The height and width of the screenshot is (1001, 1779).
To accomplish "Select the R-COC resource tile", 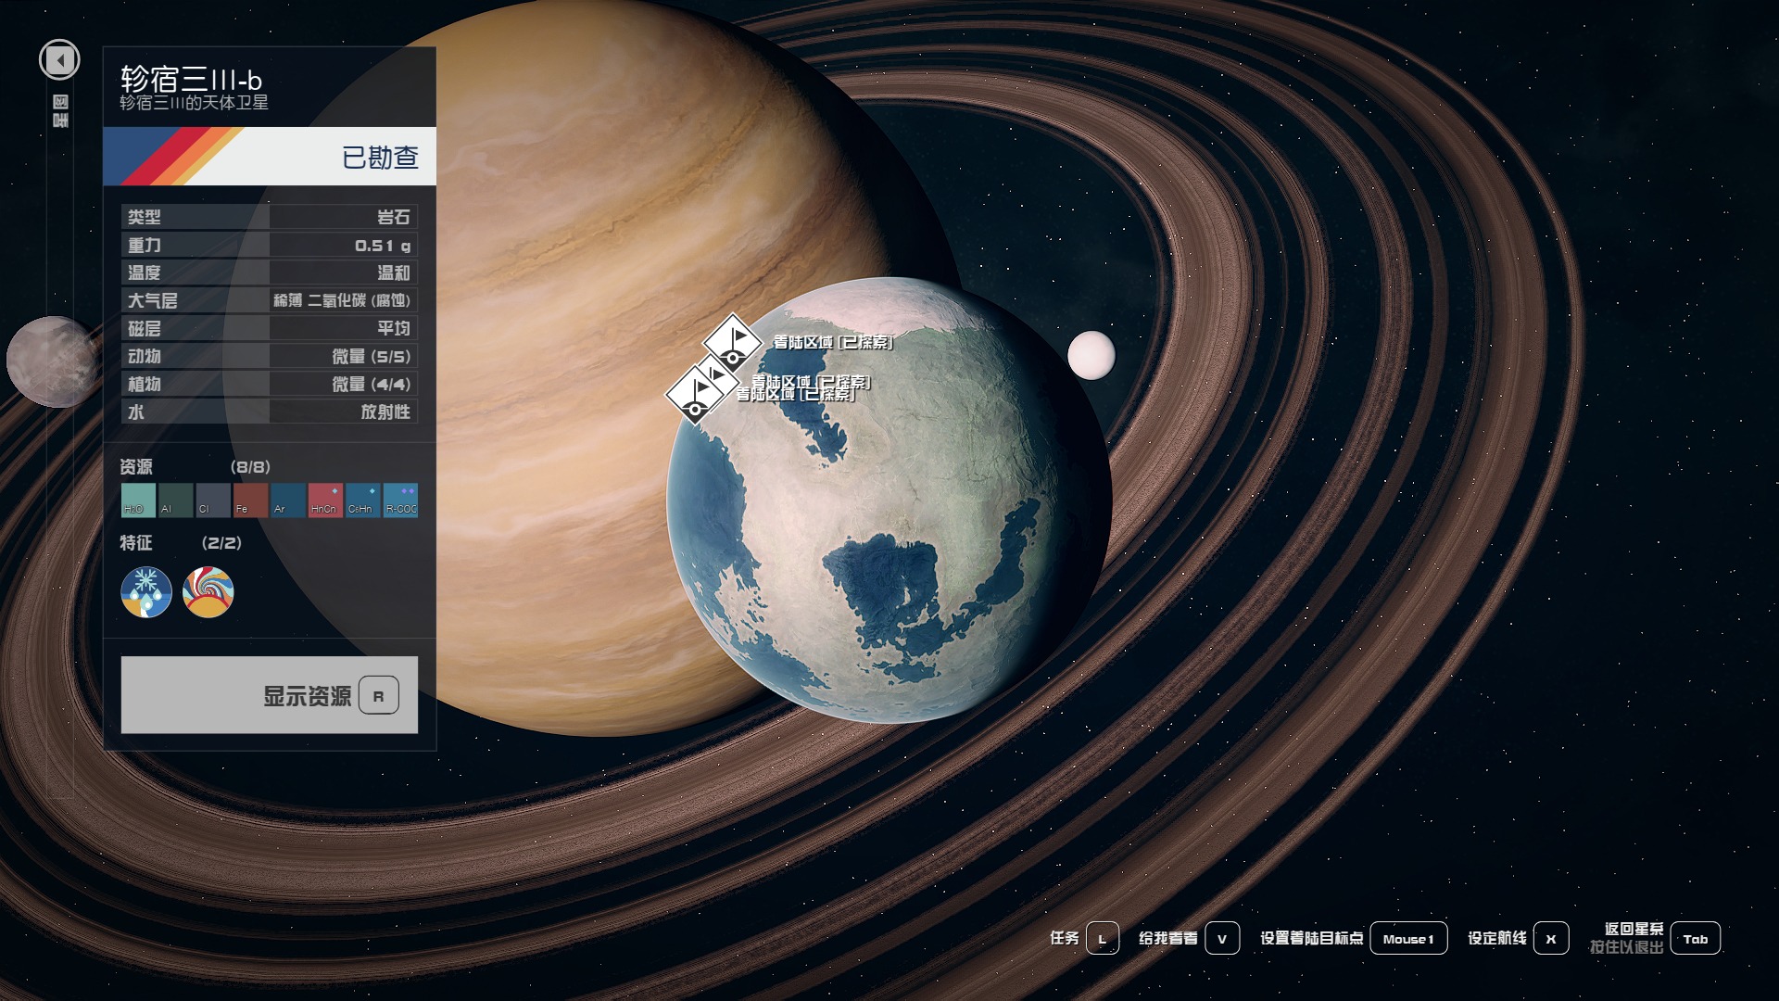I will click(x=400, y=500).
